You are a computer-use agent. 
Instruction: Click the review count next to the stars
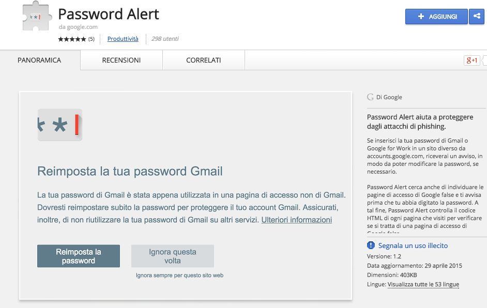click(91, 39)
